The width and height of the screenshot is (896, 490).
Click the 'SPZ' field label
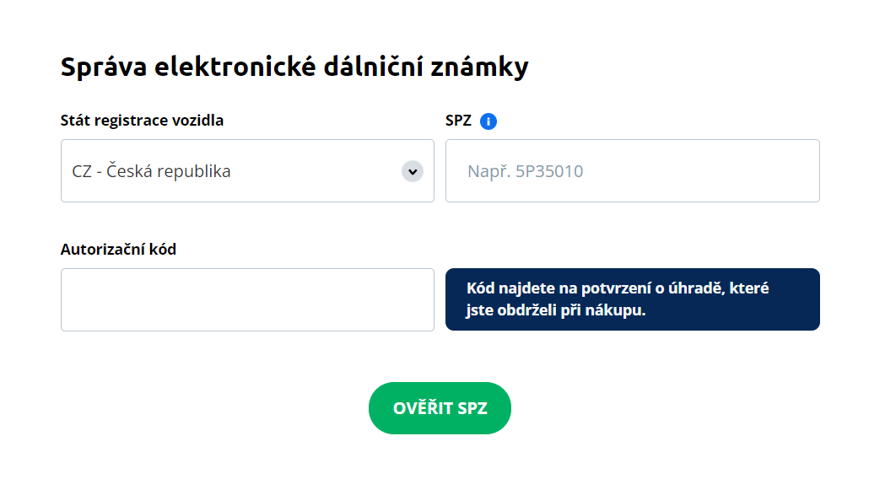click(458, 120)
